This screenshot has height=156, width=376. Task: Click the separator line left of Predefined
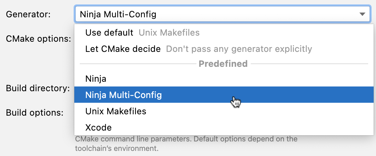[136, 64]
